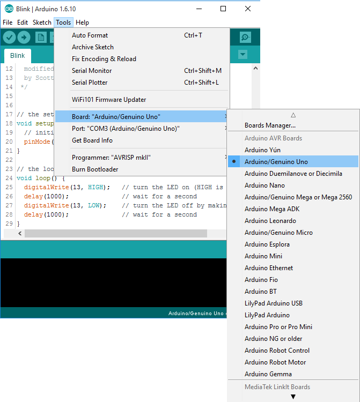The width and height of the screenshot is (360, 402).
Task: Click Get Board Info
Action: pos(141,140)
